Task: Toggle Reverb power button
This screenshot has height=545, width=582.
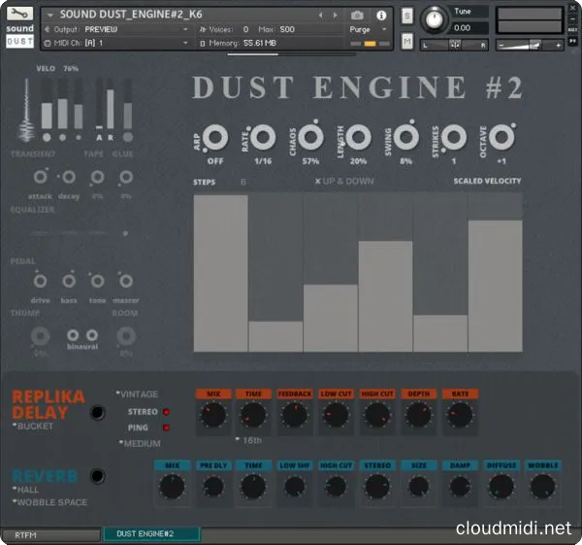Action: click(97, 476)
